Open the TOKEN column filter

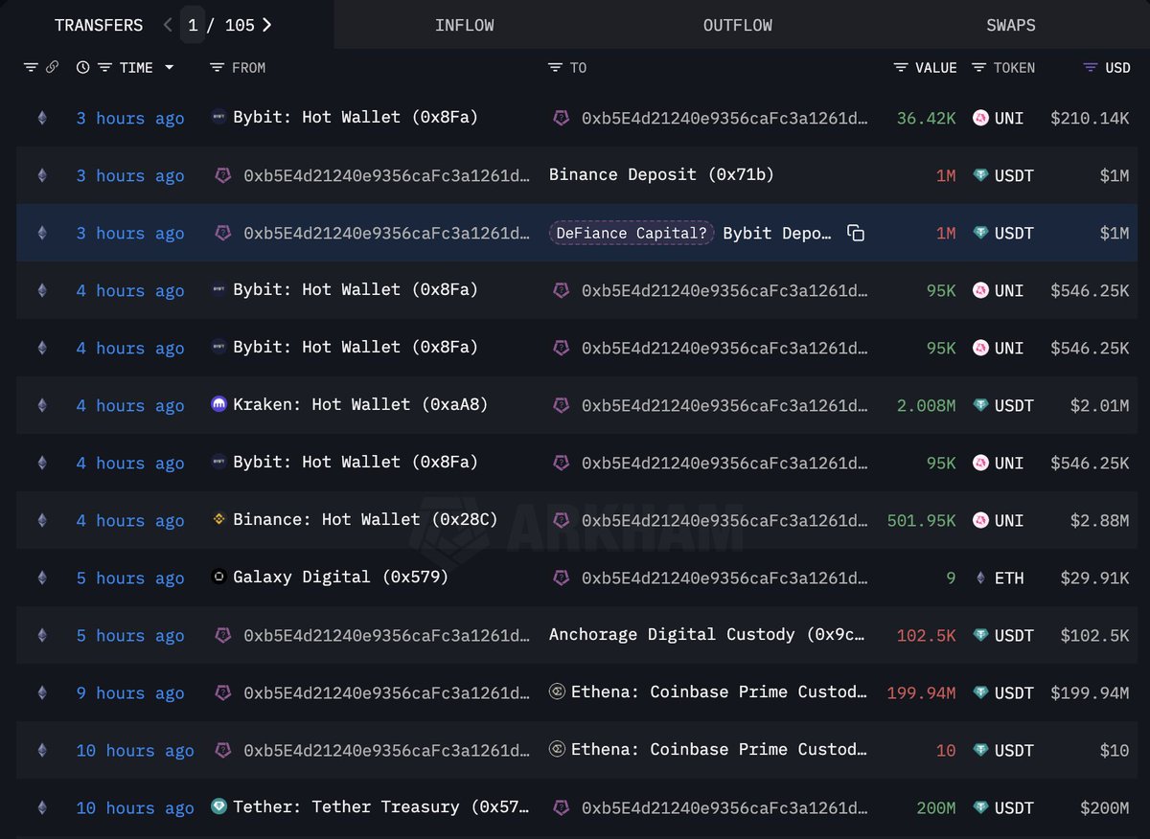[978, 68]
